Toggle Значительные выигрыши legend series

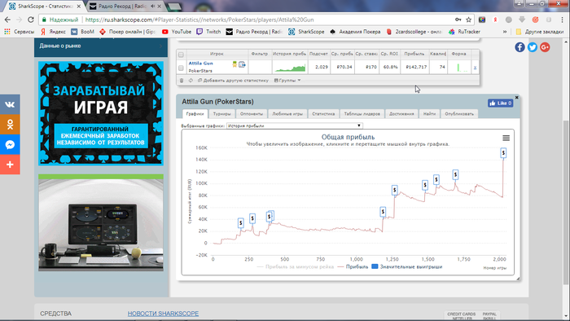point(407,267)
